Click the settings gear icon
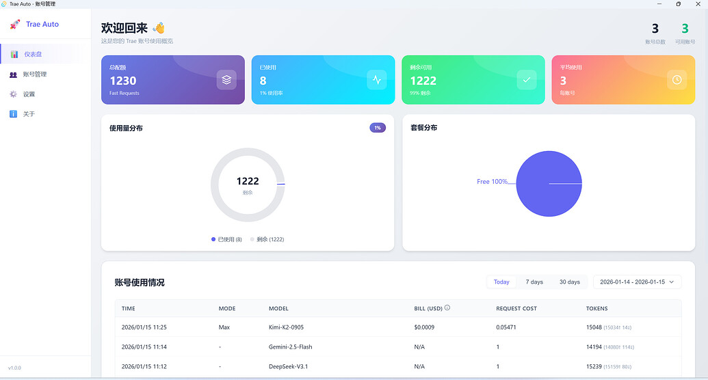The width and height of the screenshot is (708, 380). coord(14,94)
